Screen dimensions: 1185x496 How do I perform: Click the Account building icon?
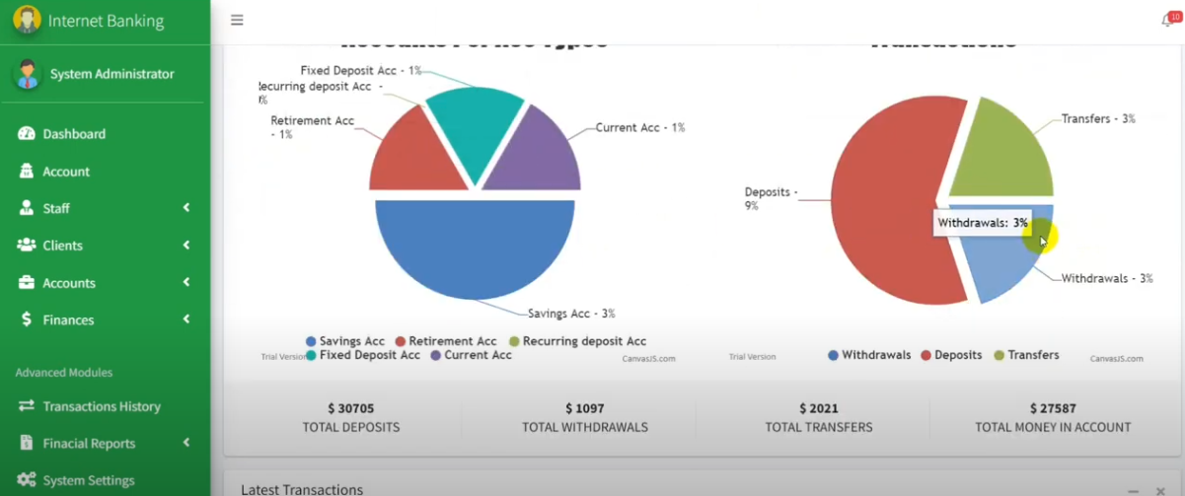(27, 172)
